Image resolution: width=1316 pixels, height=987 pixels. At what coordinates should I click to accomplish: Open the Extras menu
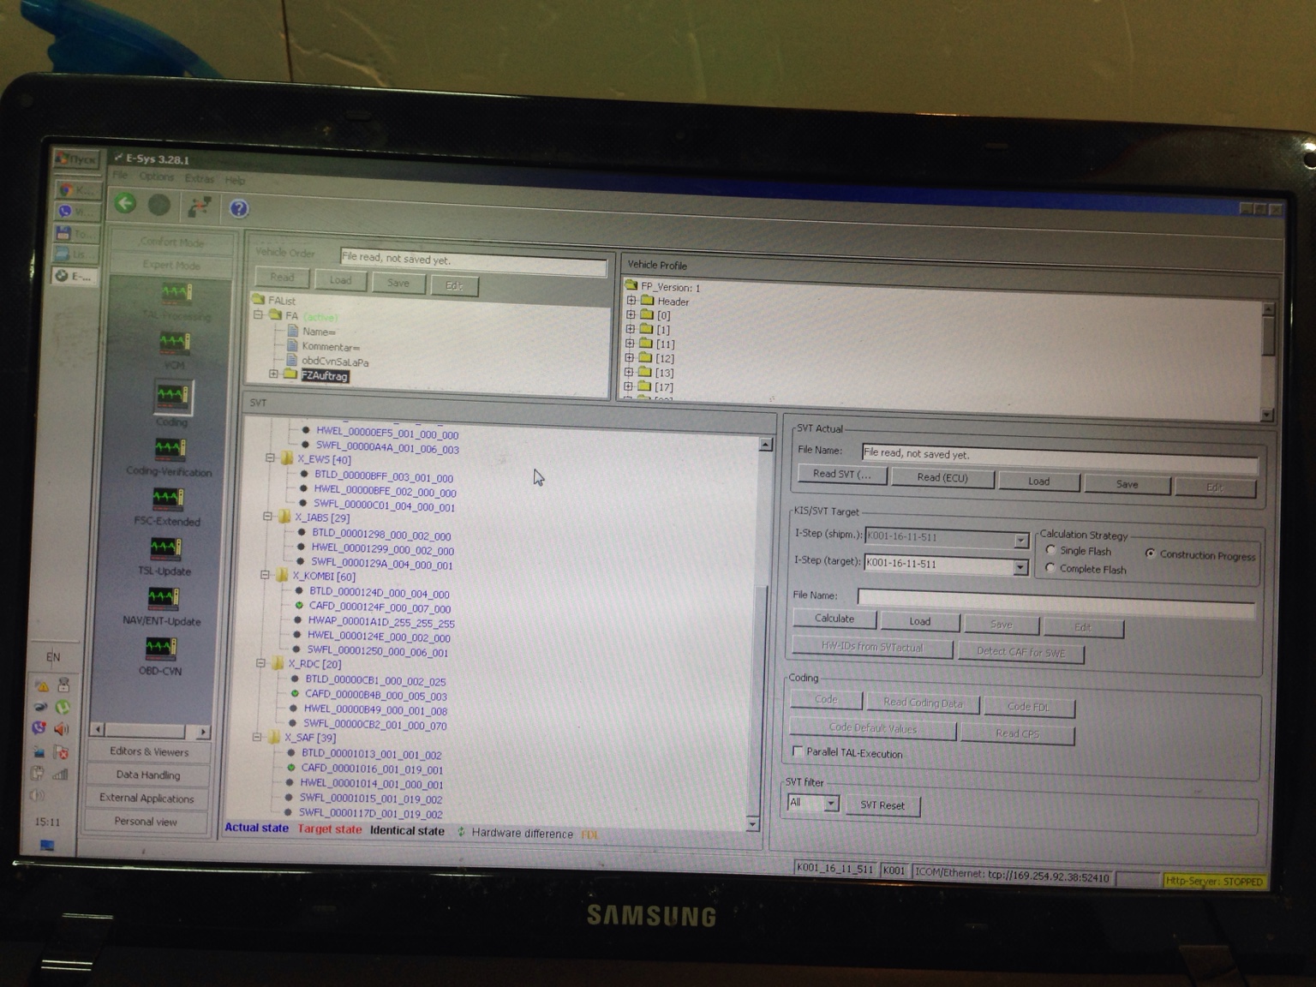point(199,178)
